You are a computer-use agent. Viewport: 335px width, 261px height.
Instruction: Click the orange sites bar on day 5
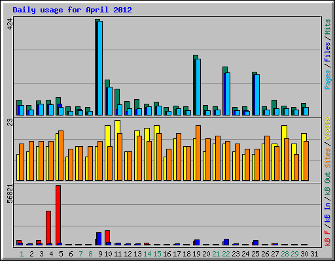(61, 155)
